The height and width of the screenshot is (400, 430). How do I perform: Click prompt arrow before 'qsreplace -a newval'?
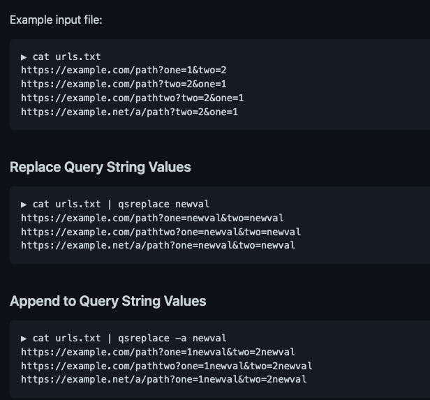[x=24, y=339]
